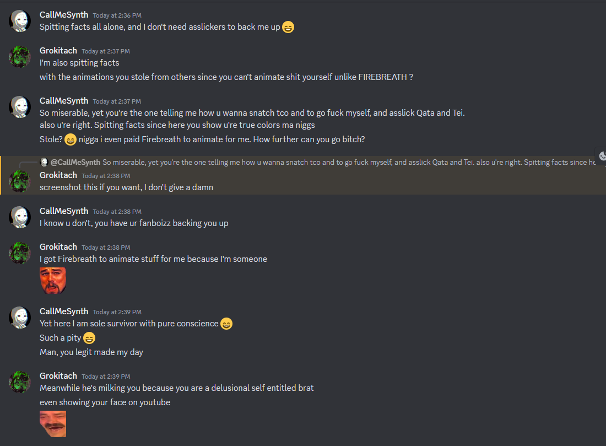Click the grinning emoji after "Stole?"

71,140
